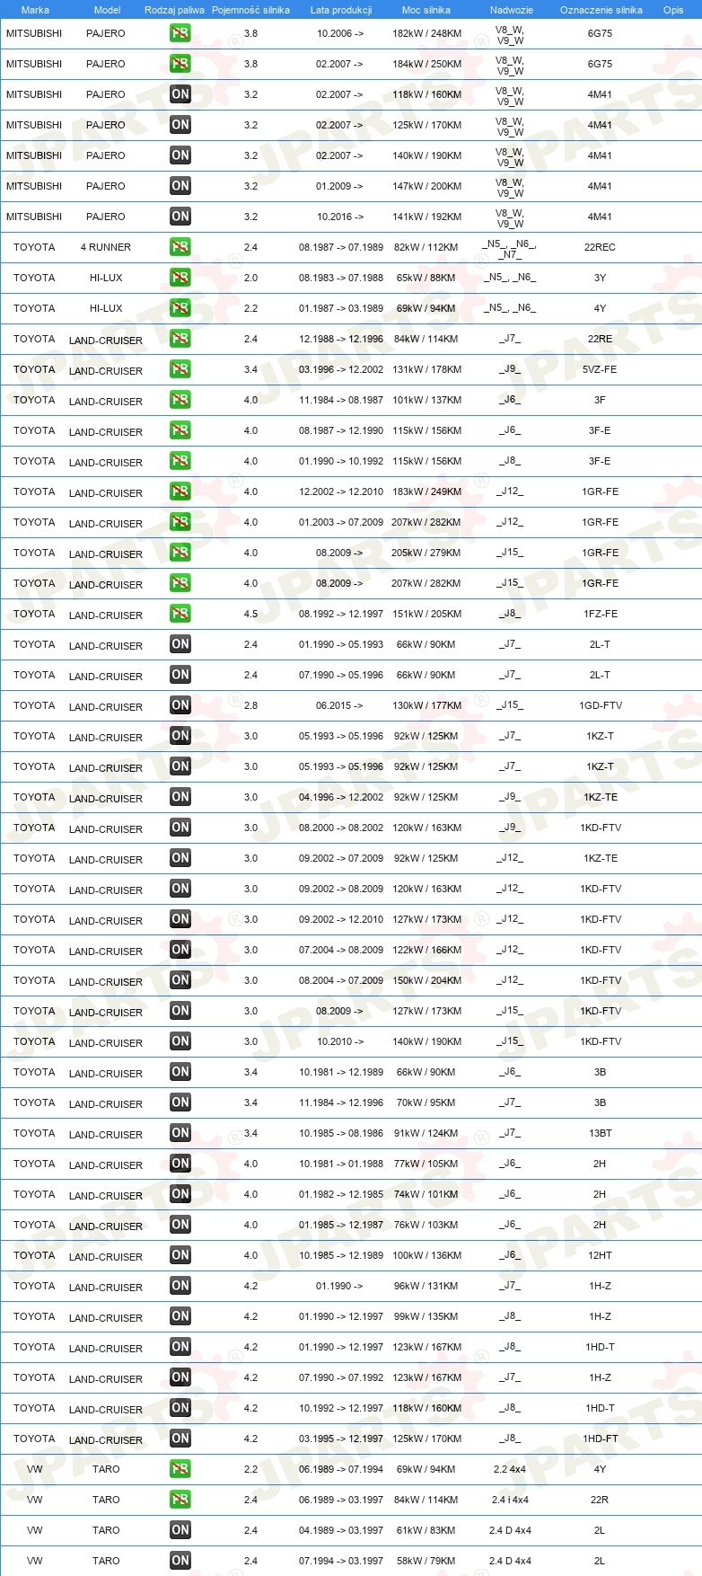702x1576 pixels.
Task: Click the petrol icon for HI-LUX 3Y engine
Action: coord(180,278)
